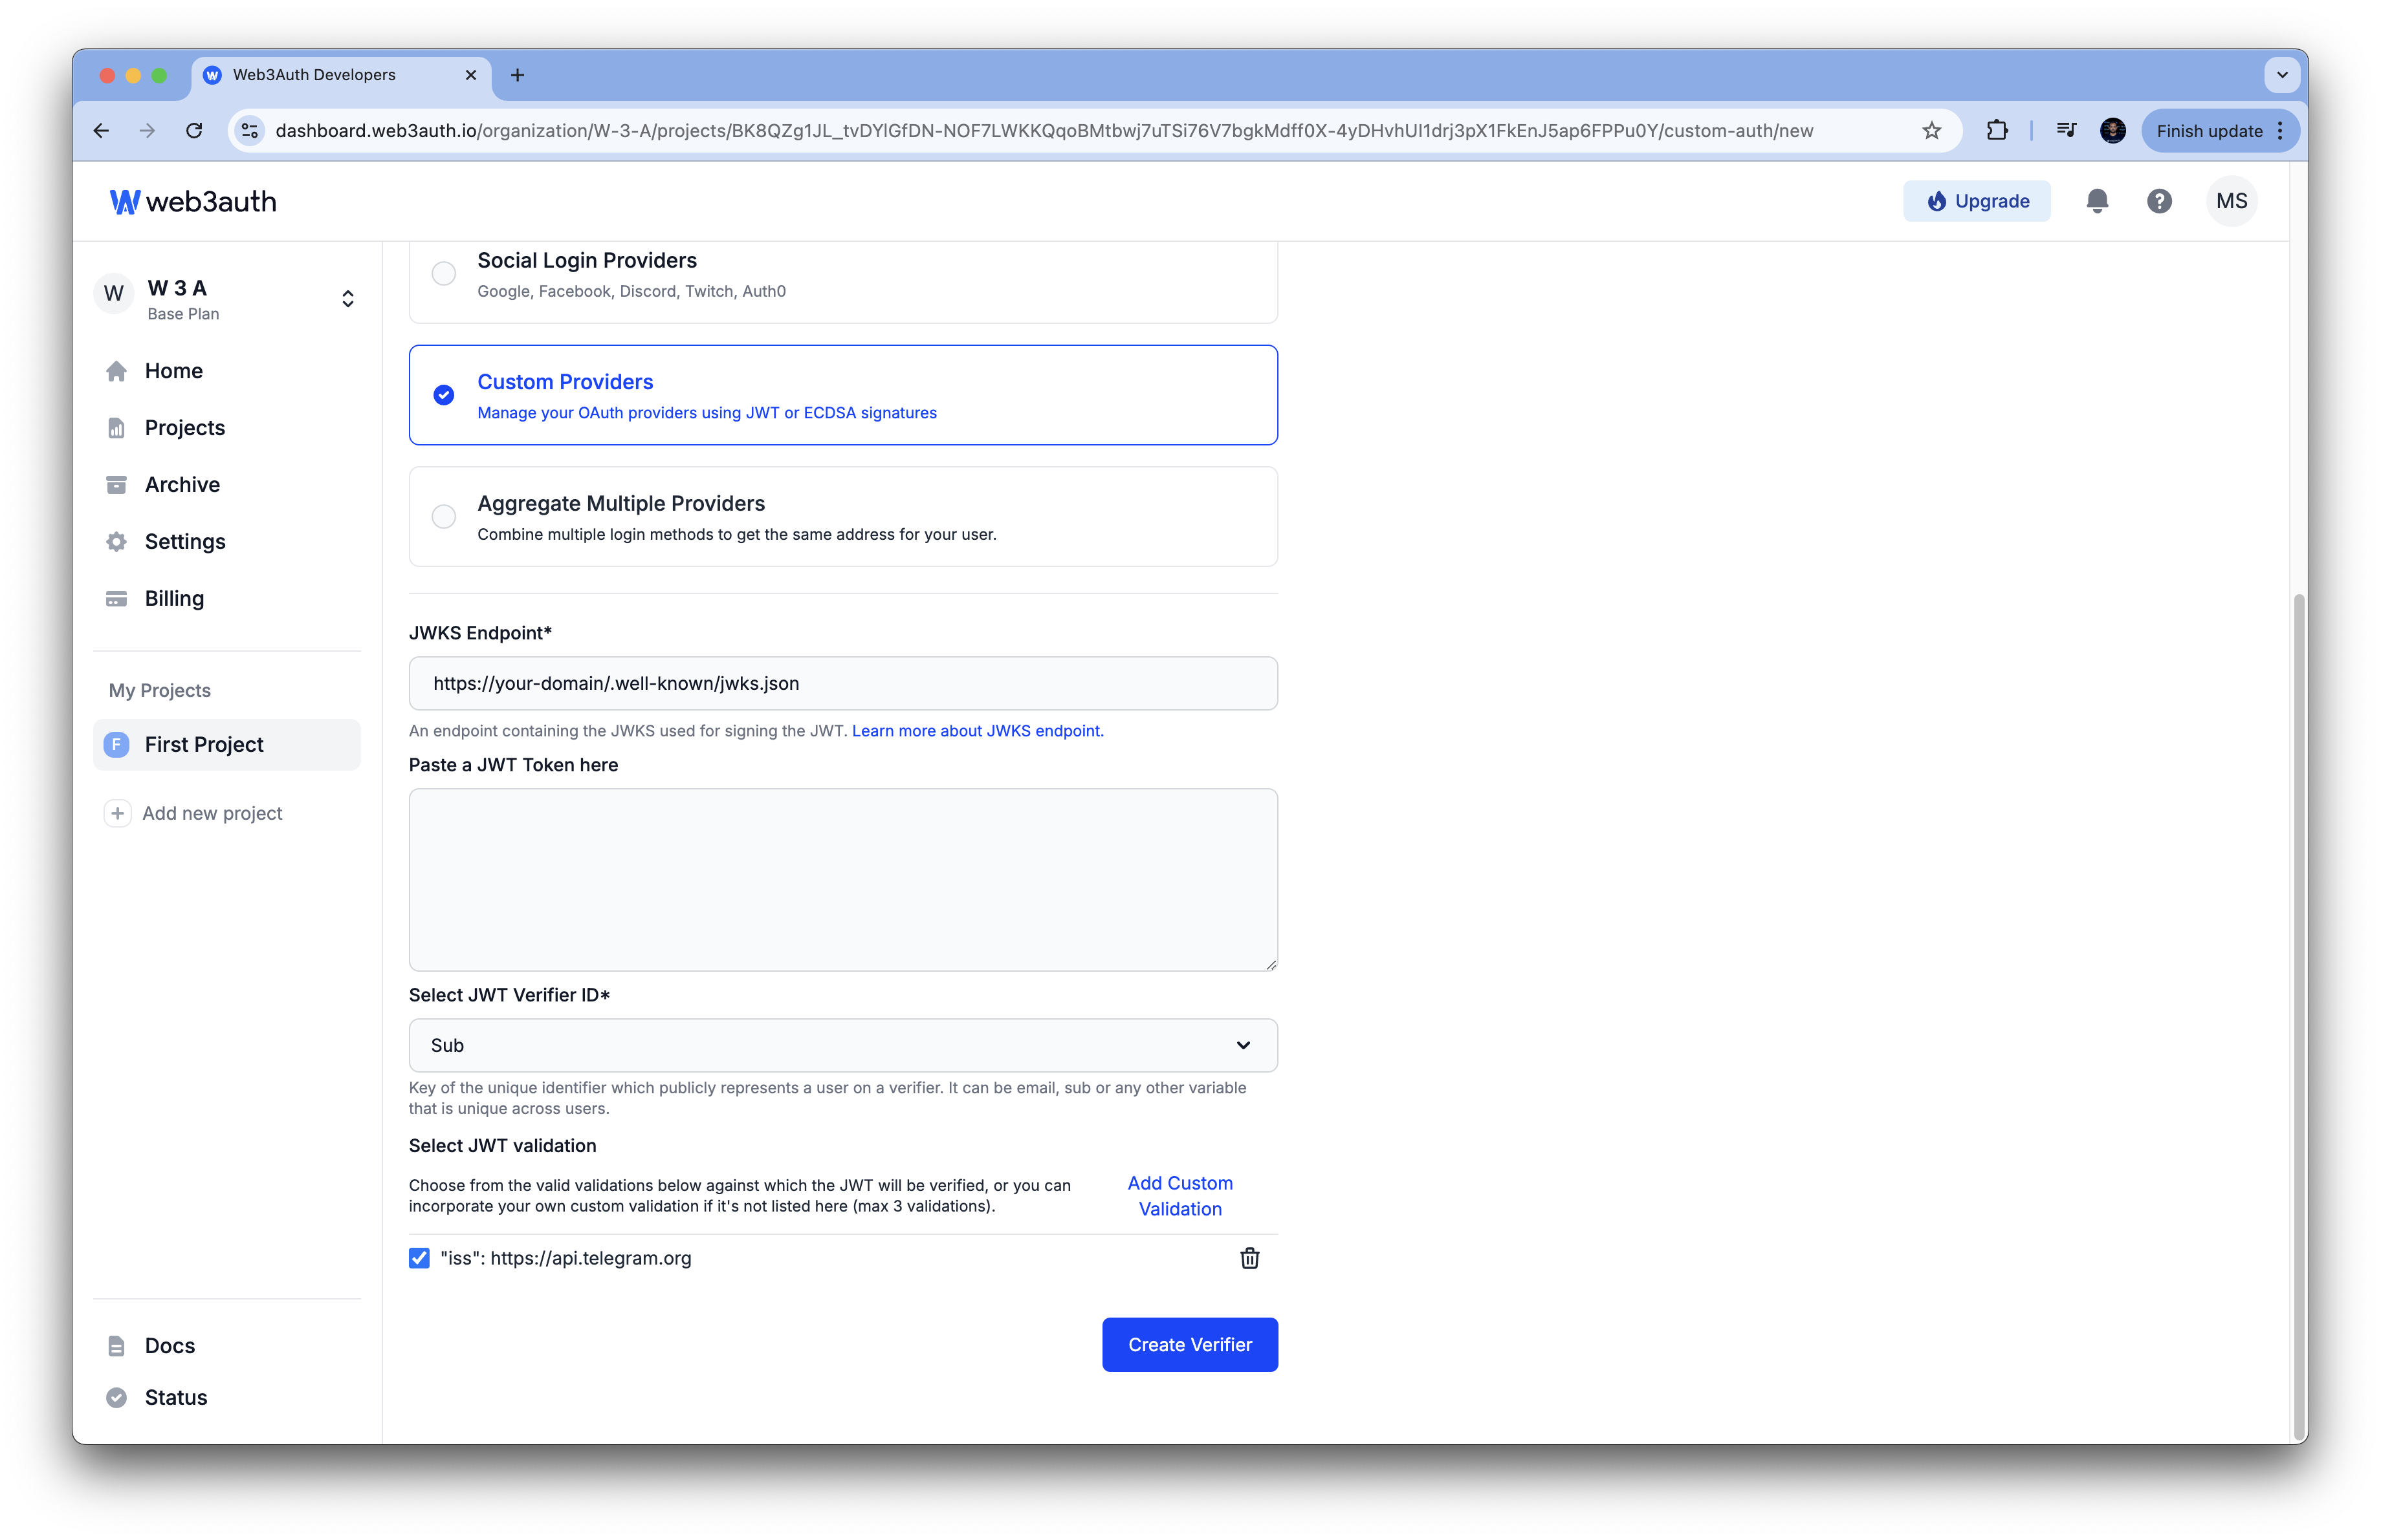Open the Chrome three-dot menu

pos(2280,131)
